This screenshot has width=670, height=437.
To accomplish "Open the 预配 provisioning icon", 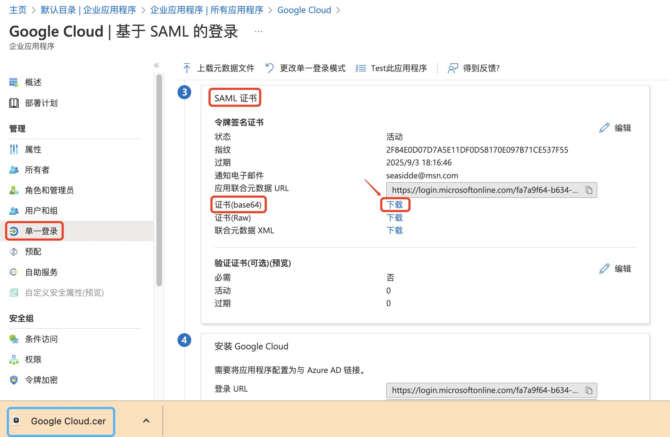I will pos(14,252).
